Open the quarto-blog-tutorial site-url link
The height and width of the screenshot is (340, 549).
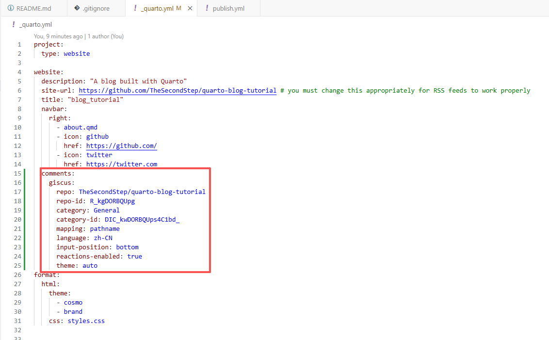coord(178,90)
